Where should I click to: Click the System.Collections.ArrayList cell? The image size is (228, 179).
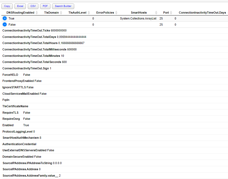pos(138,18)
